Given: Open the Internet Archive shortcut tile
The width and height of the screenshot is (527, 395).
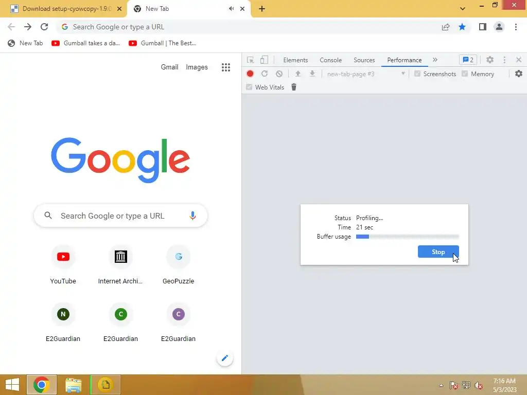Looking at the screenshot, I should click(120, 265).
